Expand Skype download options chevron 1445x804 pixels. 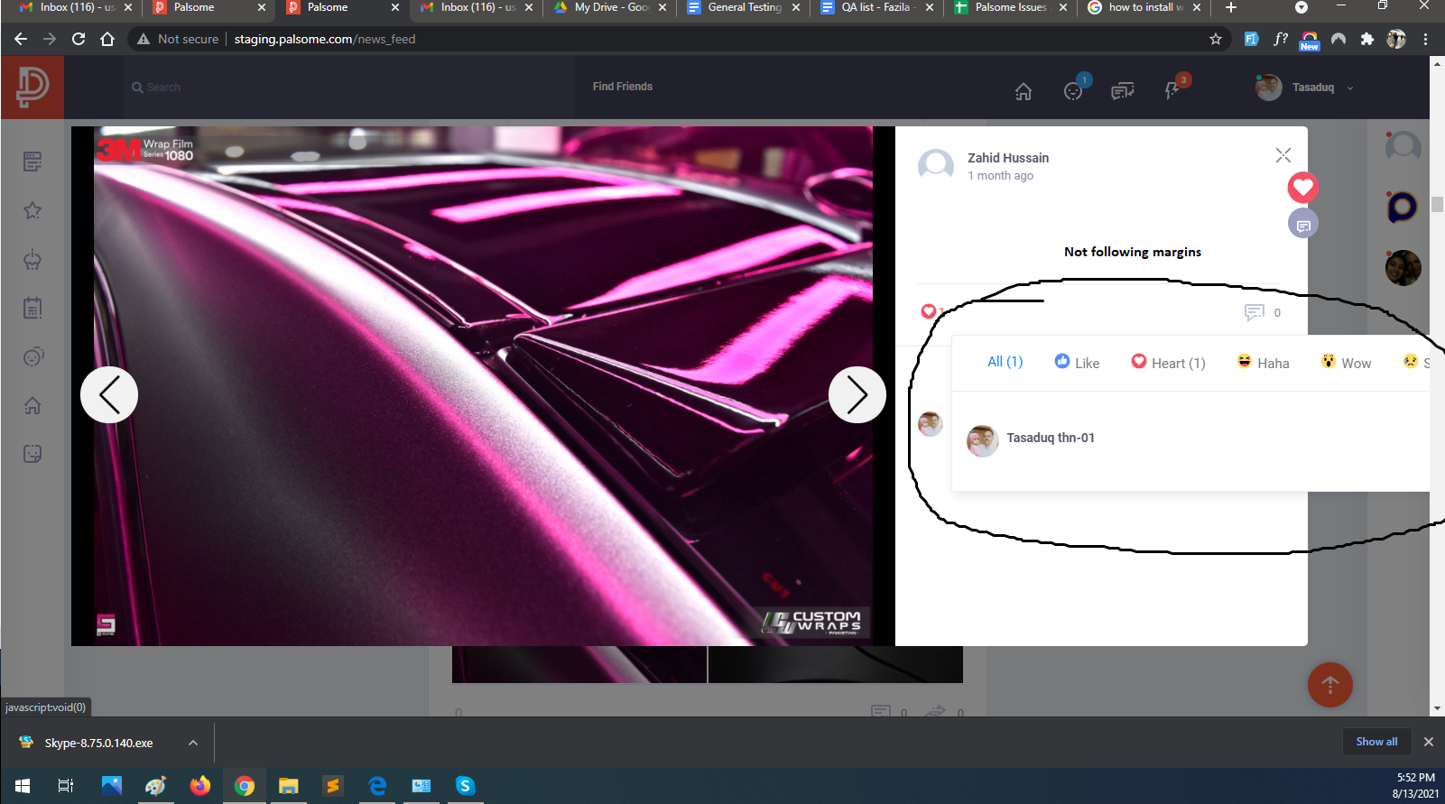[x=193, y=743]
